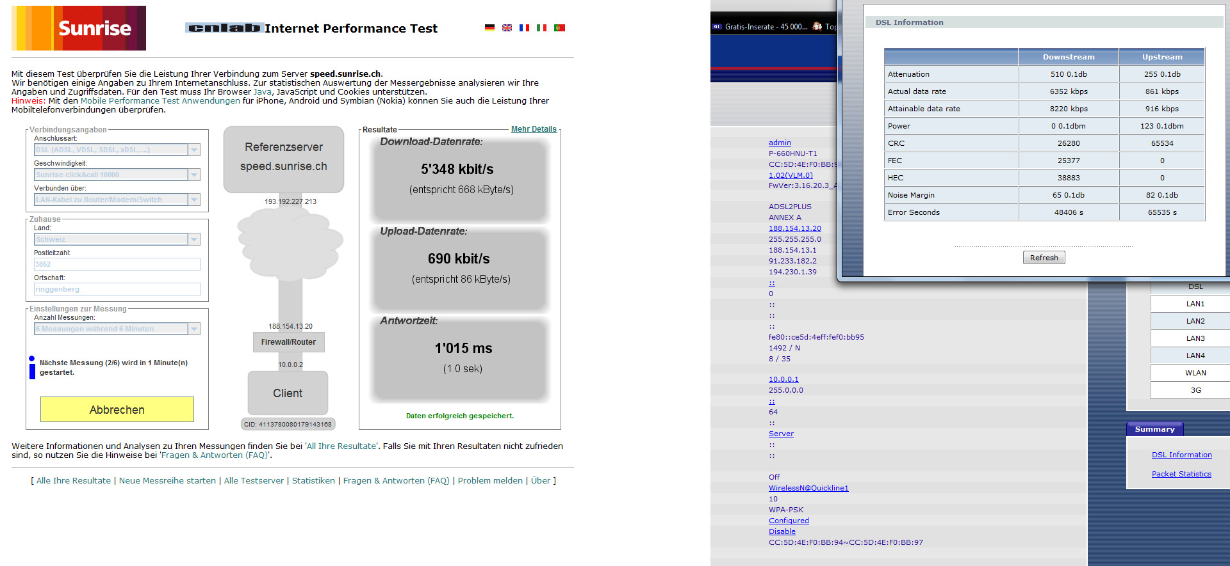The height and width of the screenshot is (566, 1230).
Task: Open footer Fragen & Antworten (FAQ) link
Action: pos(397,481)
